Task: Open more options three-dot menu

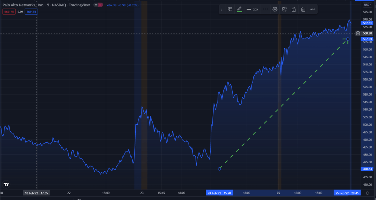Action: point(313,9)
